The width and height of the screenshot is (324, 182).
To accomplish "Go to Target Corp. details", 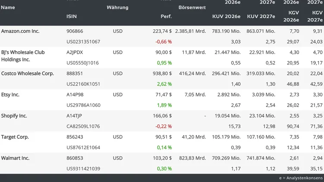I will 15,137.
